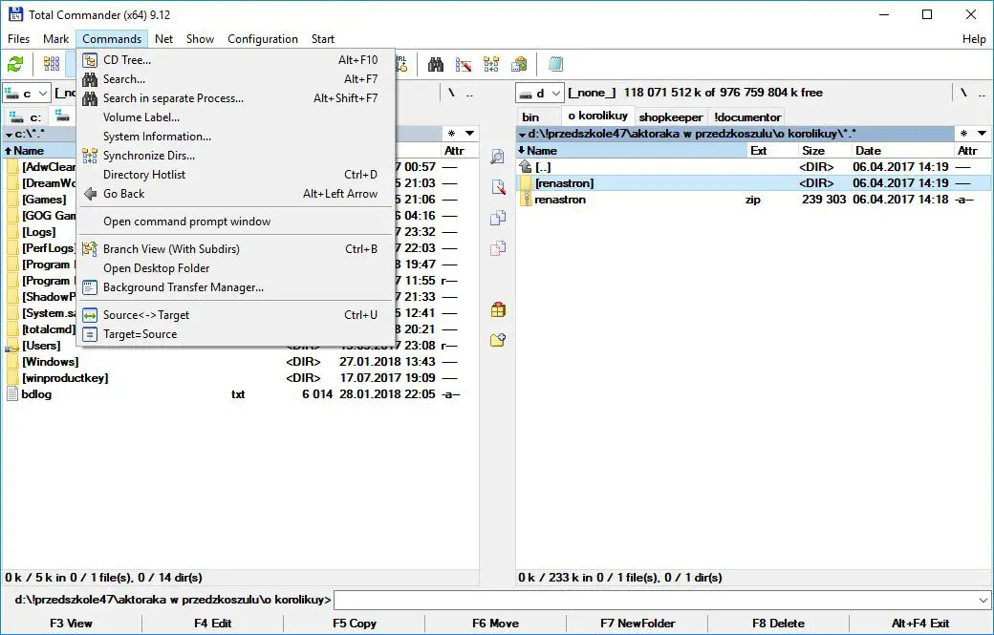This screenshot has width=994, height=635.
Task: Click the toolbar thumbnails view grid icon
Action: click(52, 64)
